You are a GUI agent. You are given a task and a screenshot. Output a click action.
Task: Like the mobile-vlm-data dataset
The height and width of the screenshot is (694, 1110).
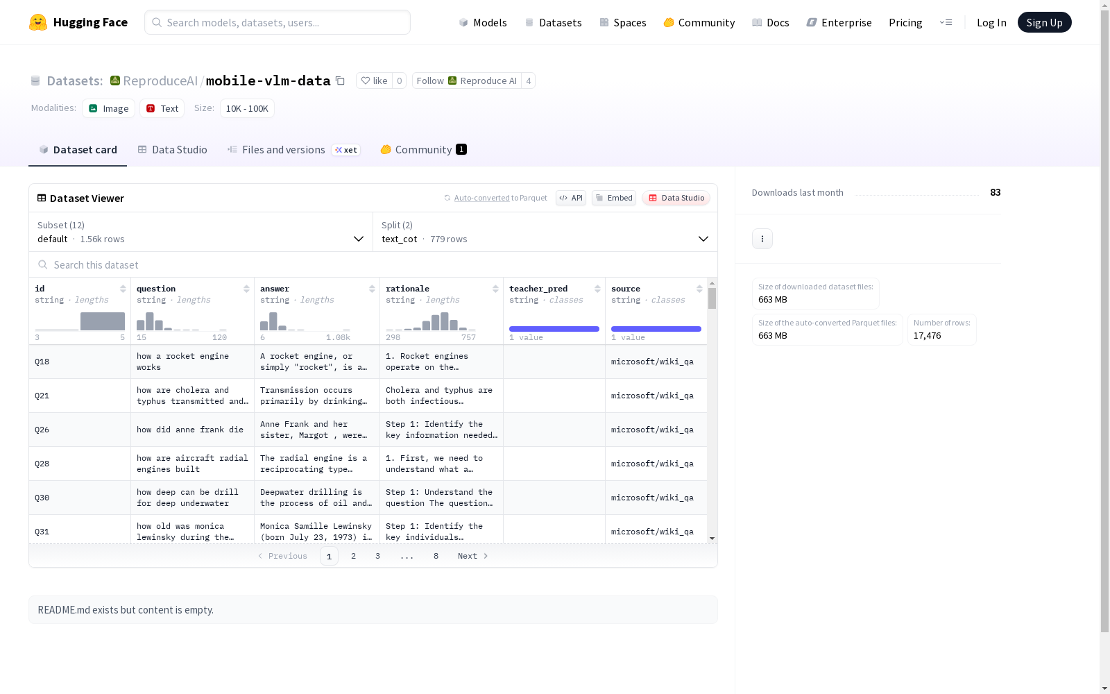pos(375,81)
